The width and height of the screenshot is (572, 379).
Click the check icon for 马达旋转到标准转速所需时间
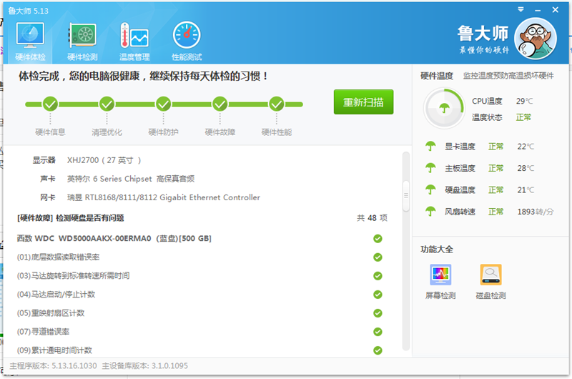coord(378,276)
